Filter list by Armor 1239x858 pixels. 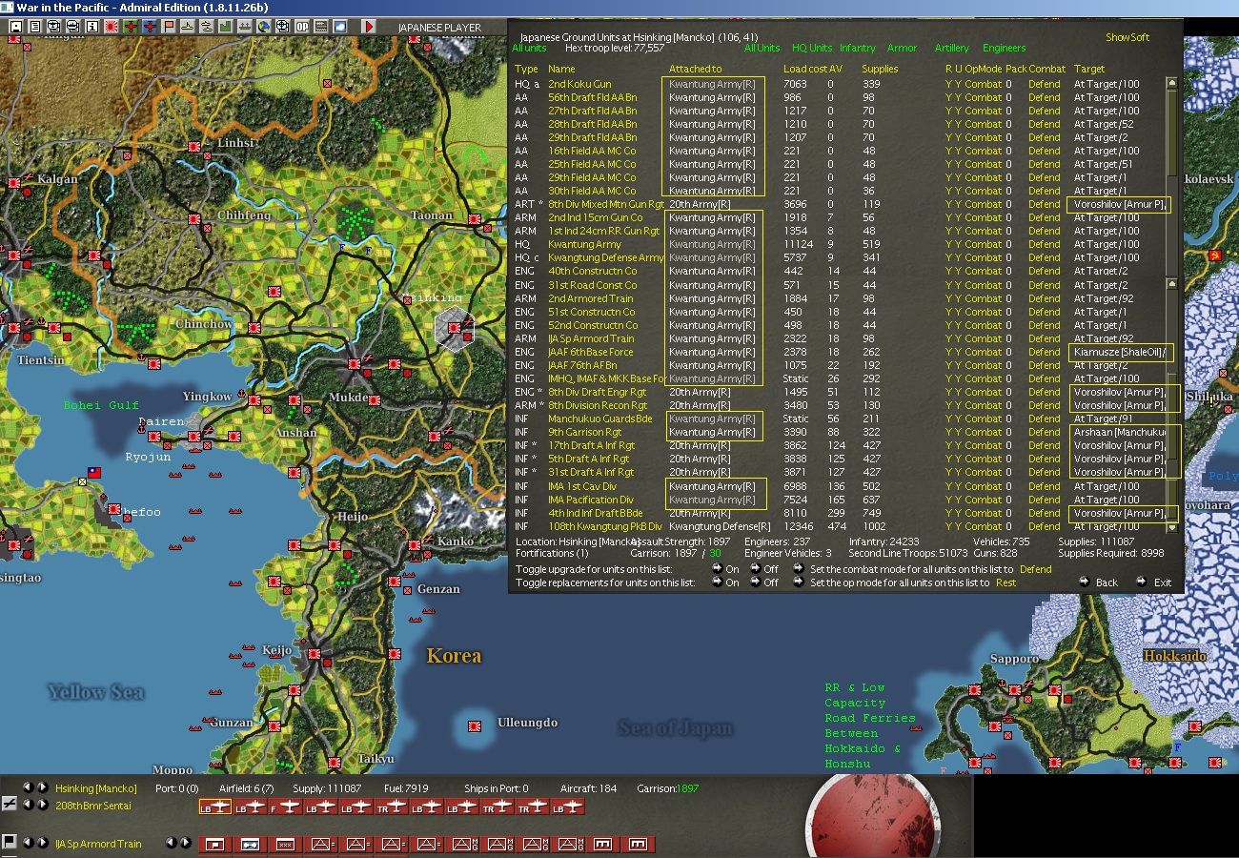click(x=902, y=48)
